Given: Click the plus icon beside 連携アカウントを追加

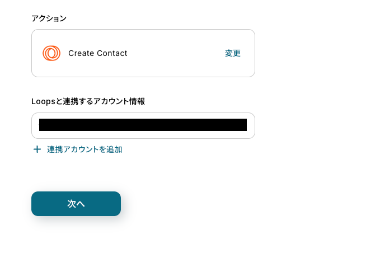Looking at the screenshot, I should coord(37,149).
